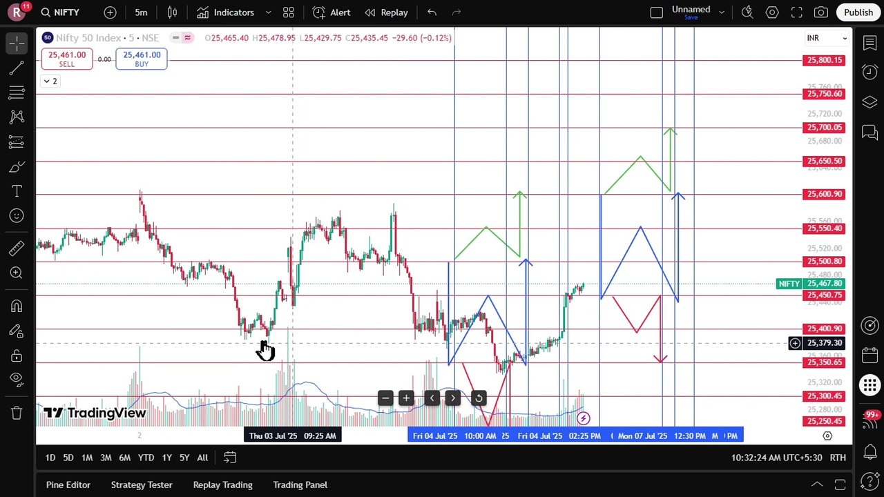Open the apps grid in right sidebar
This screenshot has width=884, height=497.
[869, 385]
